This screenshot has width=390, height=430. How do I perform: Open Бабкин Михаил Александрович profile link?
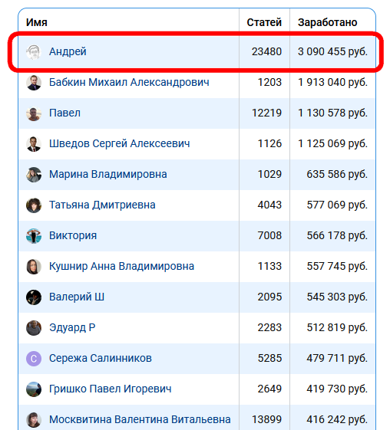pyautogui.click(x=129, y=82)
